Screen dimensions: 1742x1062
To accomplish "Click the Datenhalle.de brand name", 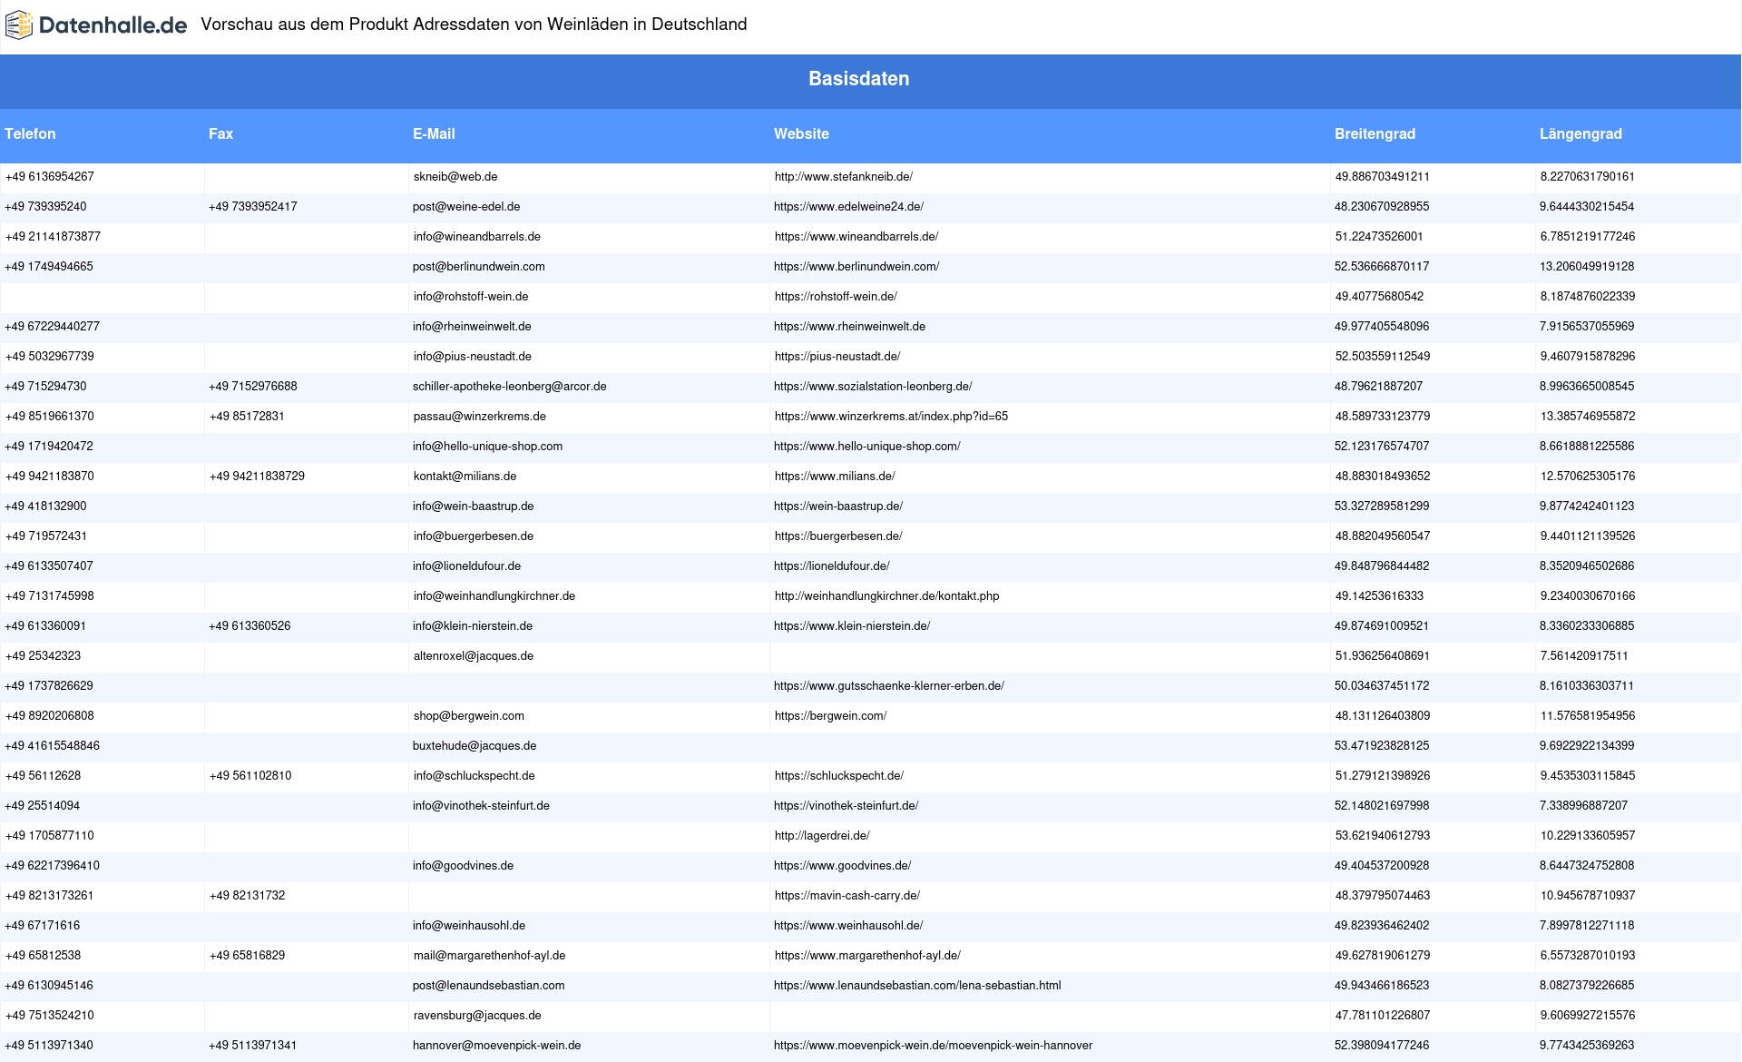I will (x=113, y=25).
